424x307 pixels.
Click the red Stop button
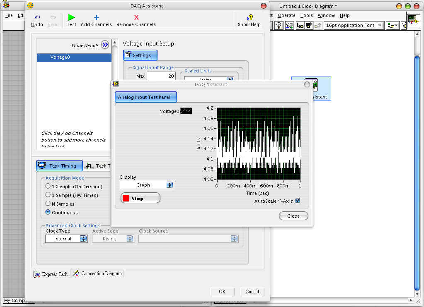pos(141,199)
